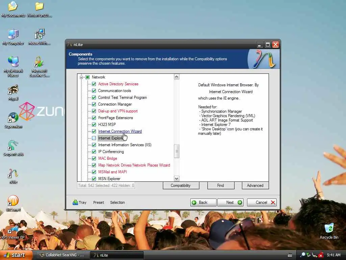The height and width of the screenshot is (260, 346).
Task: Click the Total: 542 Selected status field
Action: click(x=106, y=186)
